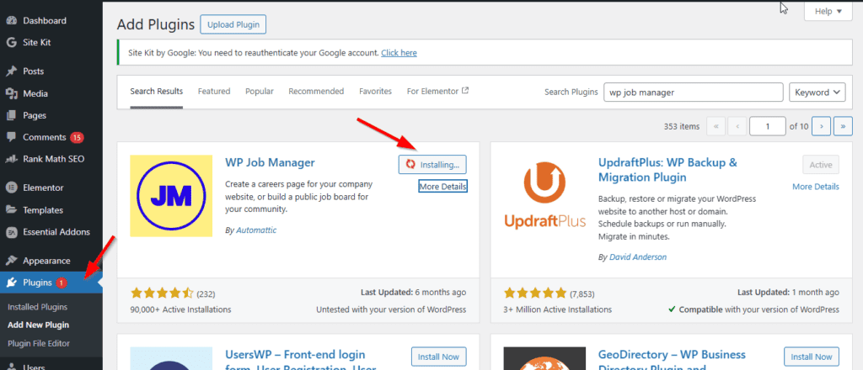The image size is (863, 370).
Task: Click '90,000+ Active Installations' text
Action: (180, 309)
